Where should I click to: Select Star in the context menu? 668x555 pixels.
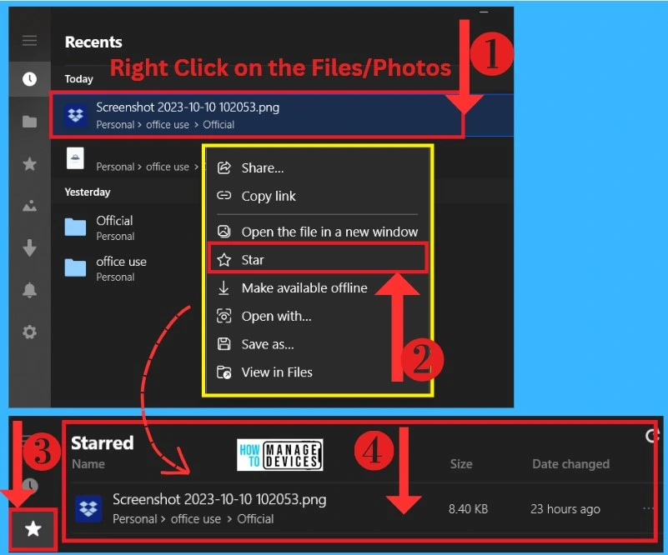pyautogui.click(x=318, y=260)
